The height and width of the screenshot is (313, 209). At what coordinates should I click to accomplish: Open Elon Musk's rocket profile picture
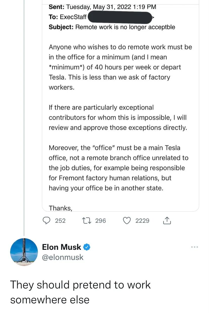click(24, 252)
